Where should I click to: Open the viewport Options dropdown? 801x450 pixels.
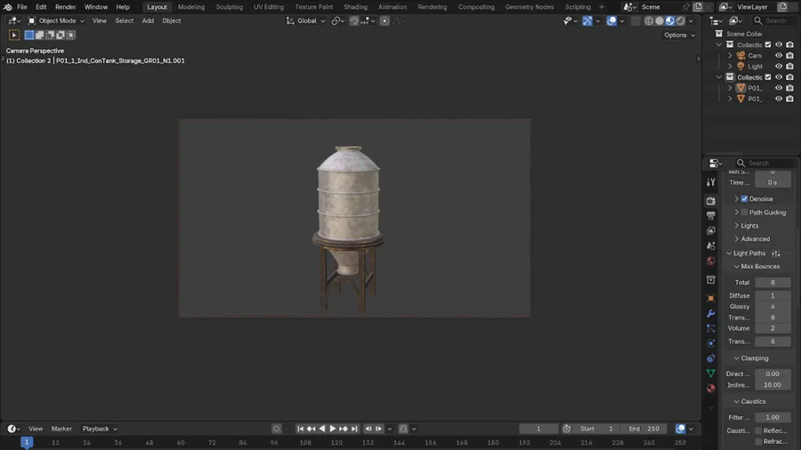pyautogui.click(x=679, y=36)
